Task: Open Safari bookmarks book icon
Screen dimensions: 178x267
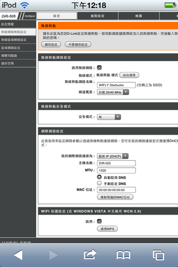Action: coord(123,255)
